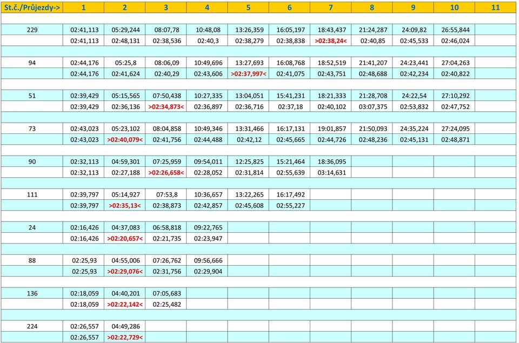The height and width of the screenshot is (343, 519).
Task: Click the red best lap >02:34,873<
Action: (x=166, y=106)
